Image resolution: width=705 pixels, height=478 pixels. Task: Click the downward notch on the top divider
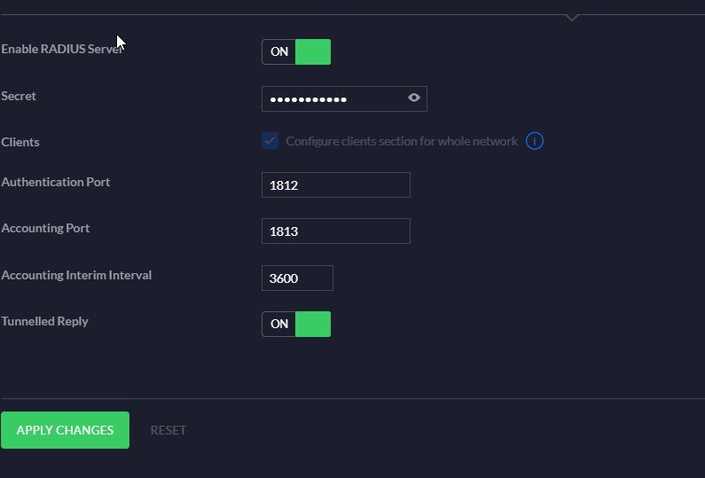point(573,17)
